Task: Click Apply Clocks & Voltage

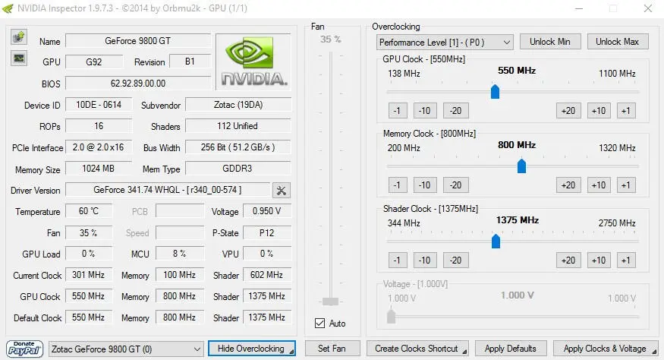Action: 605,349
